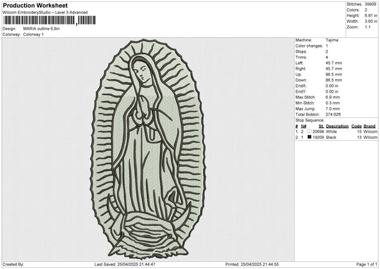Select the Black thread stop row

336,137
